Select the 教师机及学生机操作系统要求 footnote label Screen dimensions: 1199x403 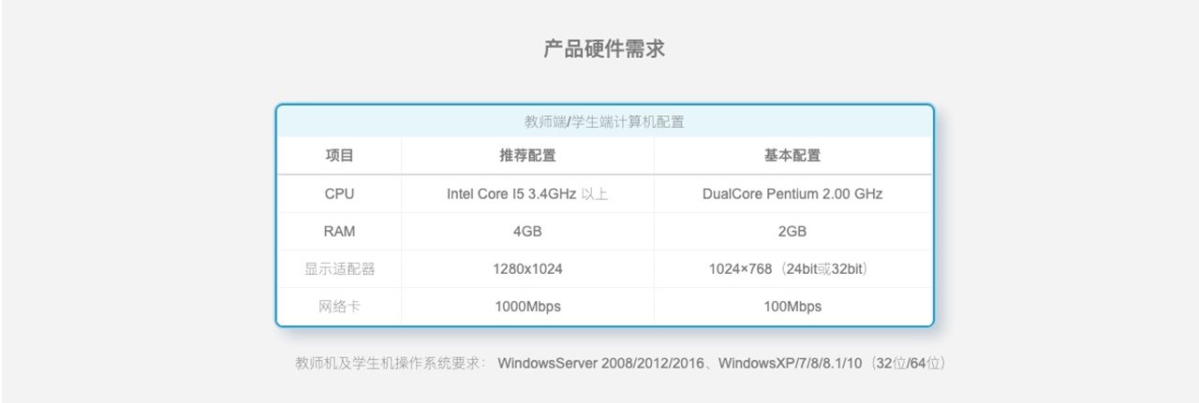[x=391, y=363]
